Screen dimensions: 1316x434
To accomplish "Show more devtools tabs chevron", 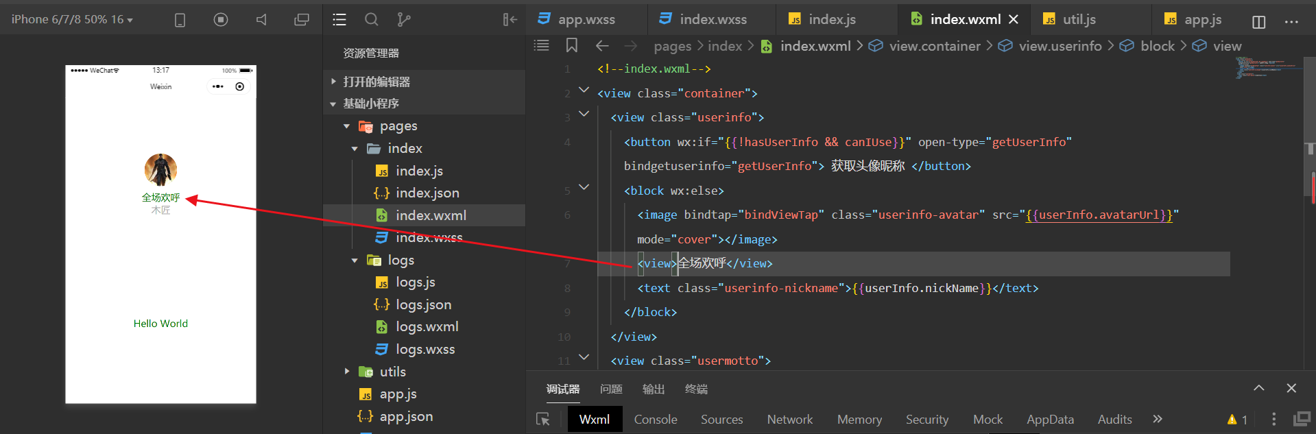I will [1158, 419].
